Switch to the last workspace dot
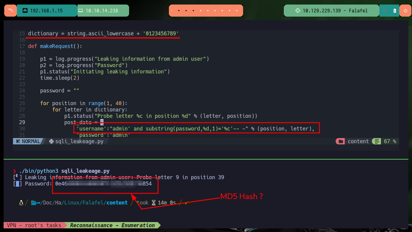Image resolution: width=412 pixels, height=232 pixels. 237,11
